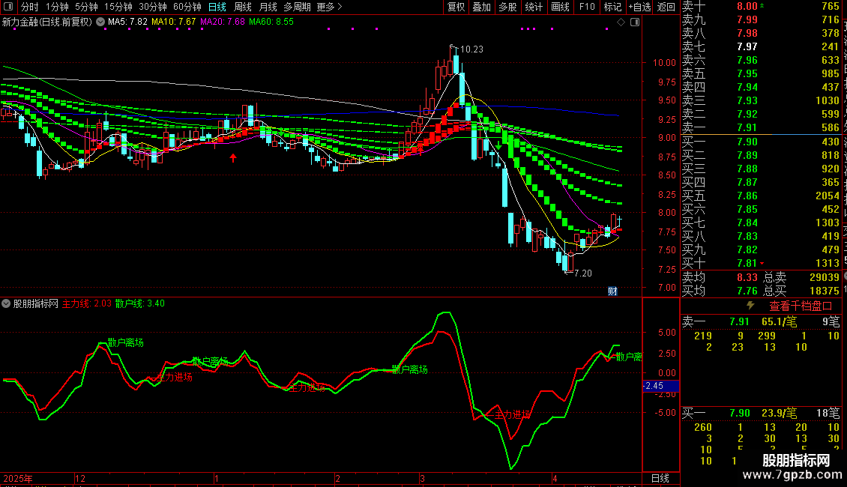Switch to the 分时 intraday tab

30,7
